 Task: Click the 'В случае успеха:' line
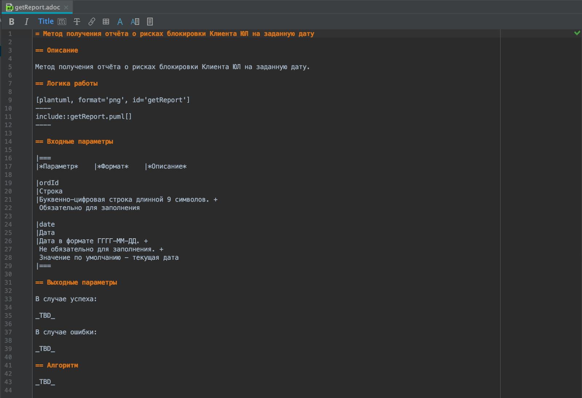[x=66, y=299]
